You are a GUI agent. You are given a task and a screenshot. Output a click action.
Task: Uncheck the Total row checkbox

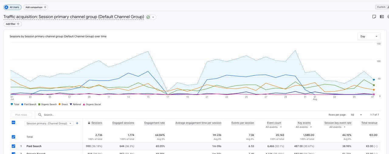pos(13,137)
